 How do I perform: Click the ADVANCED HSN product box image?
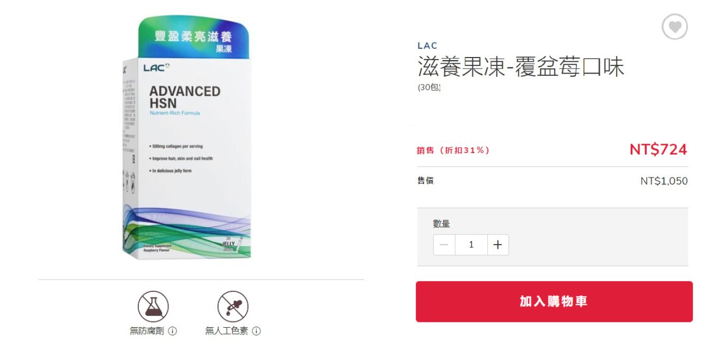coord(187,137)
